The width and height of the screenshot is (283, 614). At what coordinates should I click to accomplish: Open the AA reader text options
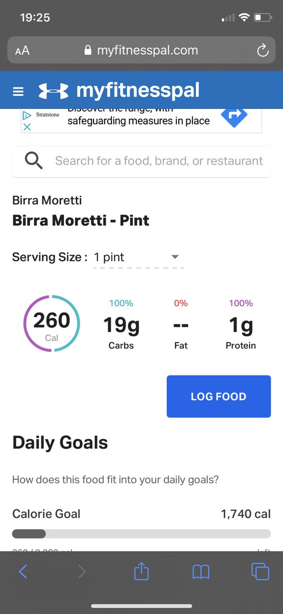pos(22,50)
